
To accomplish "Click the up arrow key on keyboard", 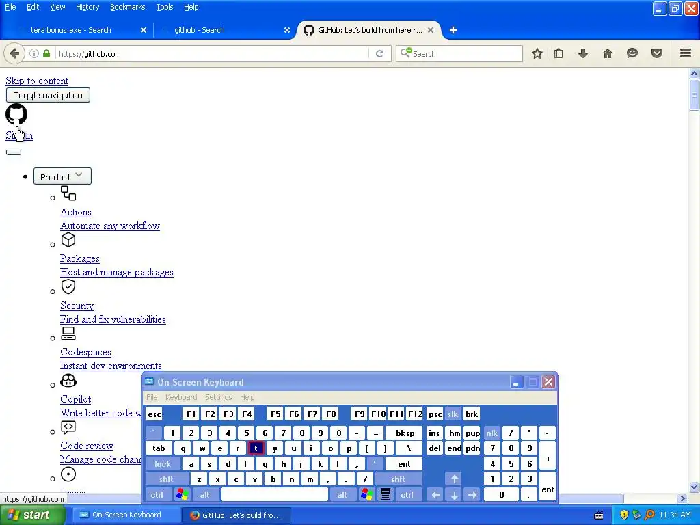I will coord(454,479).
